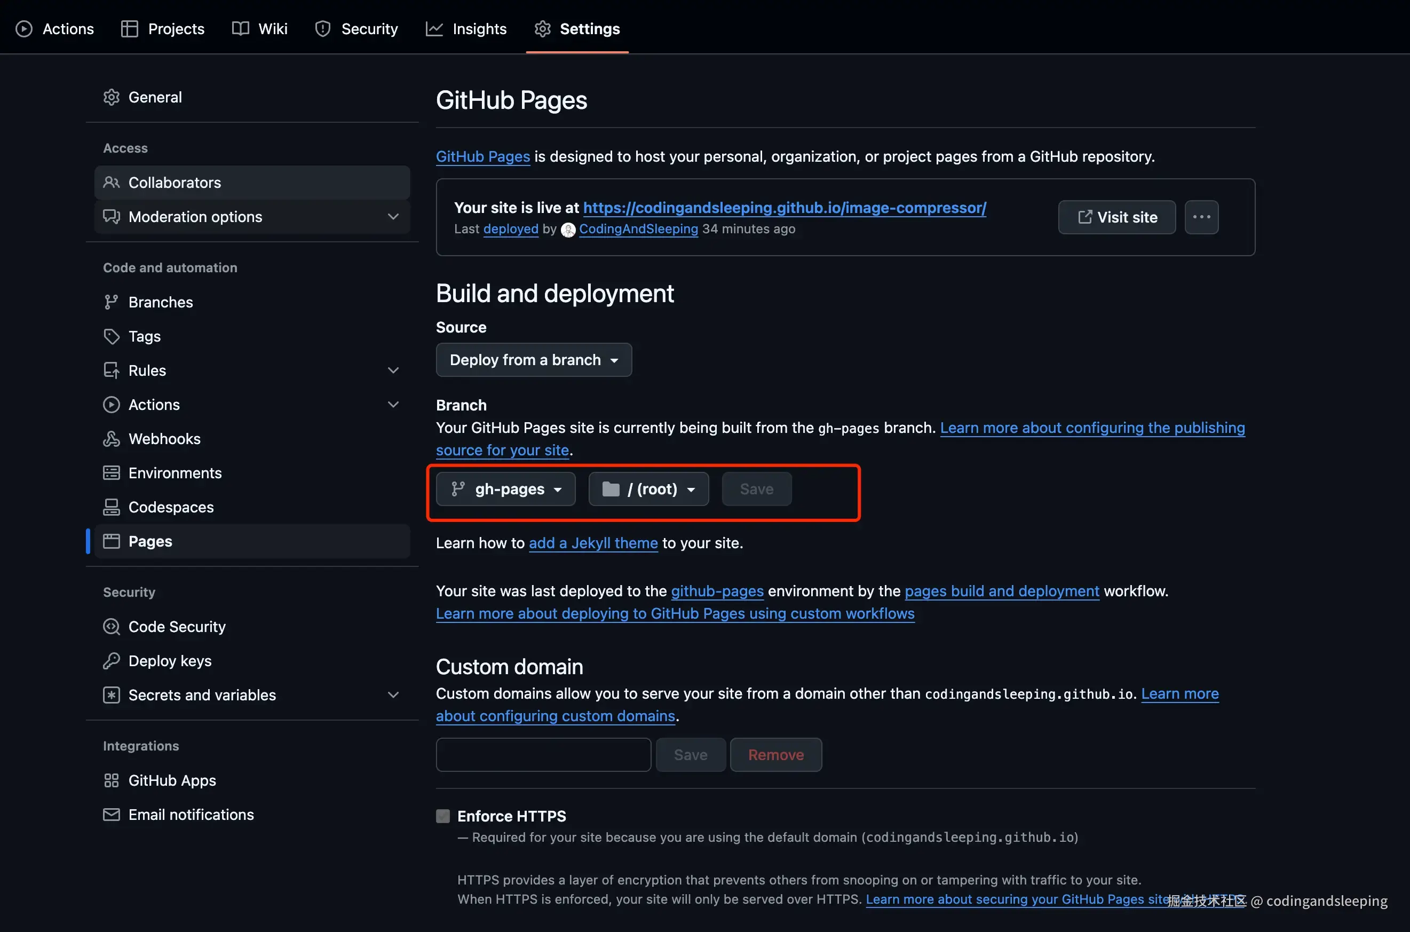
Task: Click the Tags icon in sidebar
Action: 111,336
